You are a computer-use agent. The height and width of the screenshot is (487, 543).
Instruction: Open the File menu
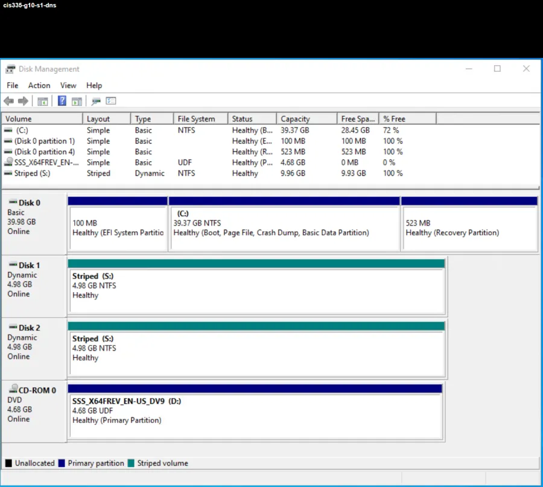pyautogui.click(x=13, y=85)
